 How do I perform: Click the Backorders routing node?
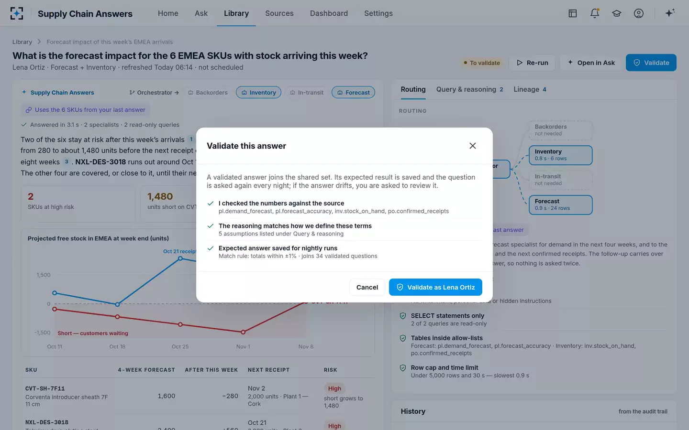coord(560,130)
